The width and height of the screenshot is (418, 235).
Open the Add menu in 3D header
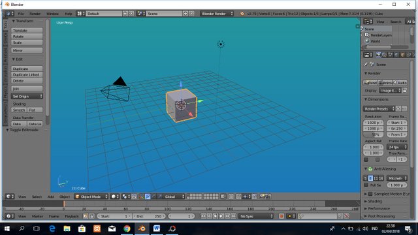coord(51,196)
